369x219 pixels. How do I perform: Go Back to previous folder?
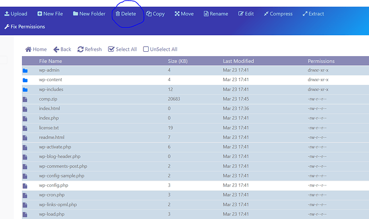click(x=62, y=49)
